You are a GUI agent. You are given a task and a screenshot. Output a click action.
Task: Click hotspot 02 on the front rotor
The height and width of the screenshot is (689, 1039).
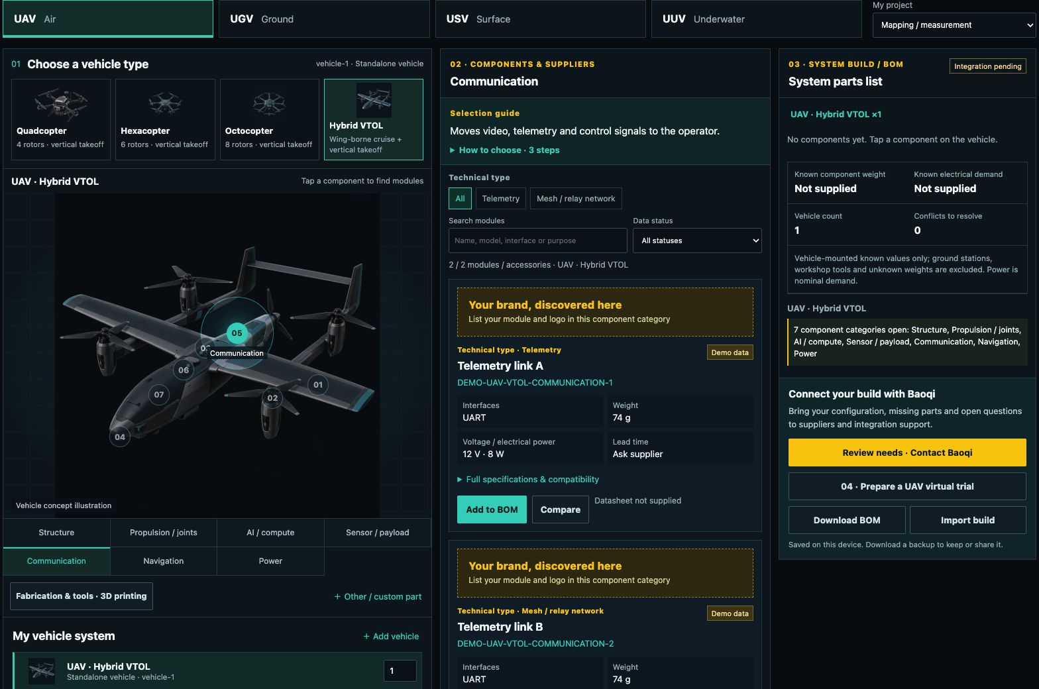[x=272, y=397]
